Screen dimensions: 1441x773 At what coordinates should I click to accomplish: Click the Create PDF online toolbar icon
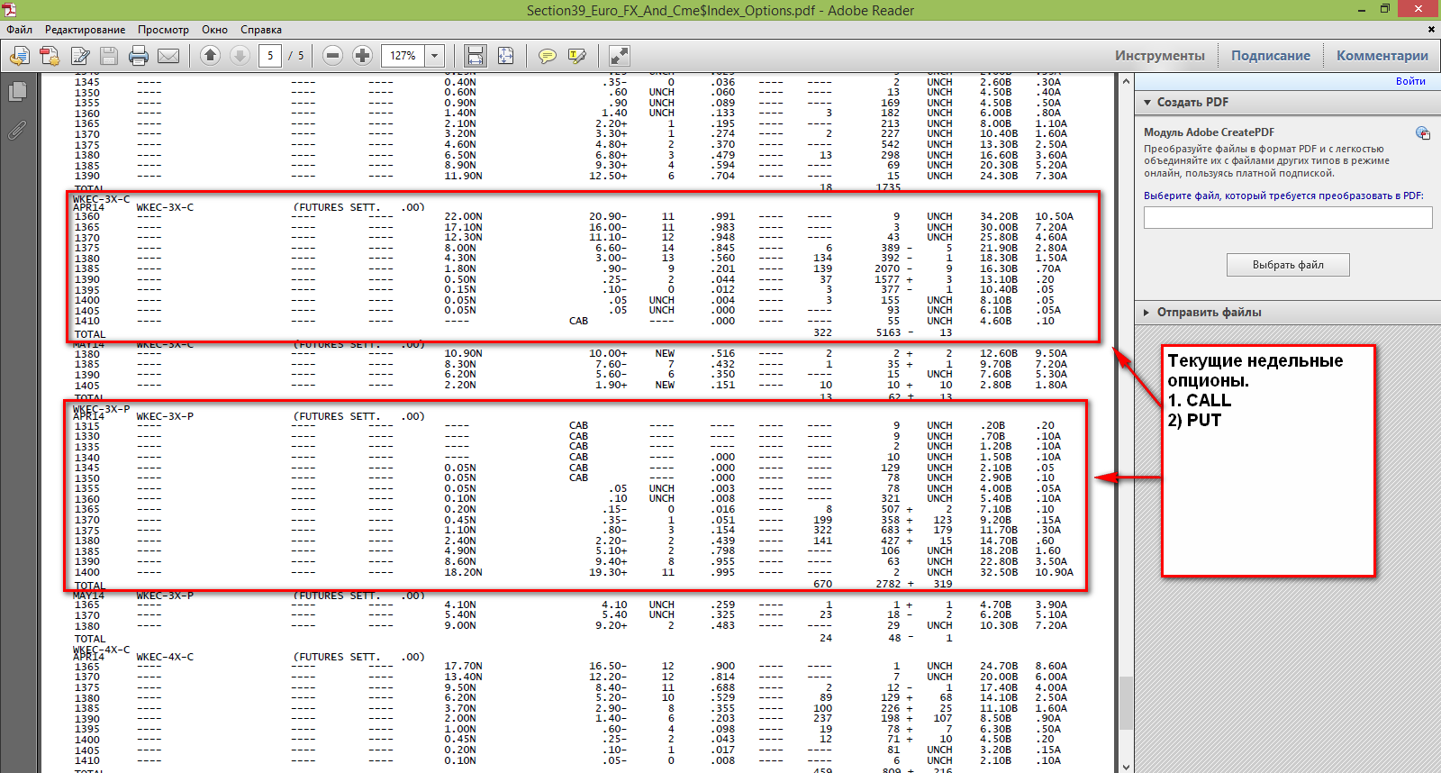click(50, 56)
